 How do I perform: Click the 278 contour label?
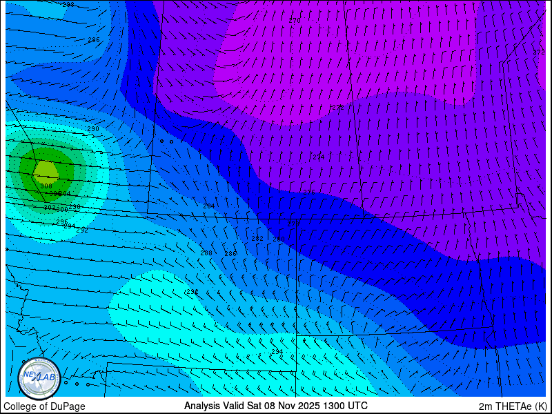tap(293, 224)
